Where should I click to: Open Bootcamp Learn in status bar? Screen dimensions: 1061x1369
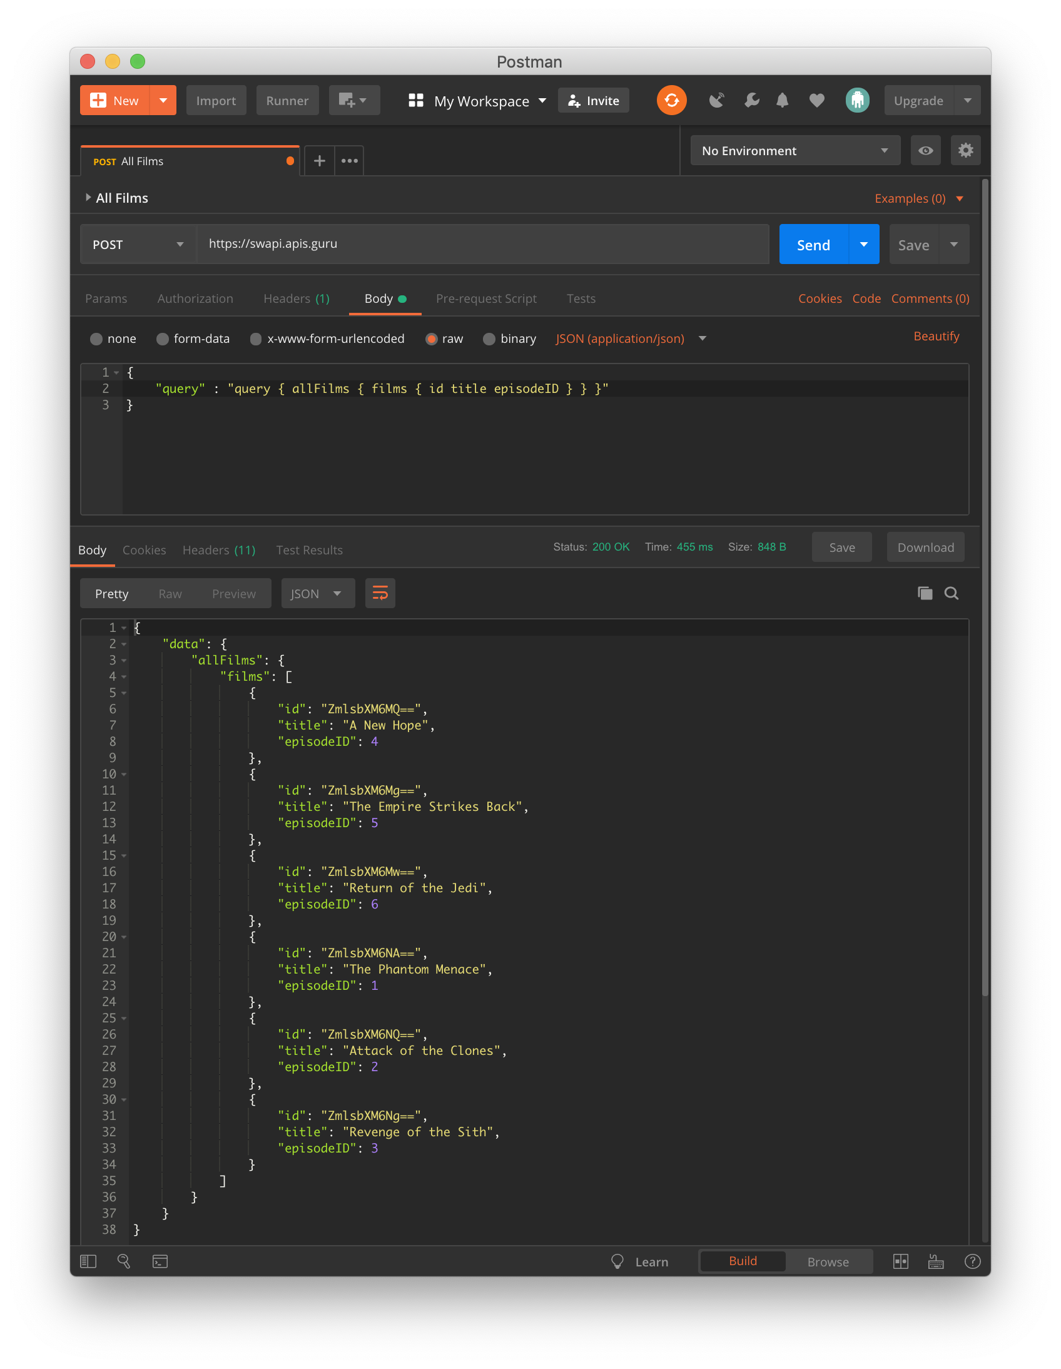tap(639, 1261)
